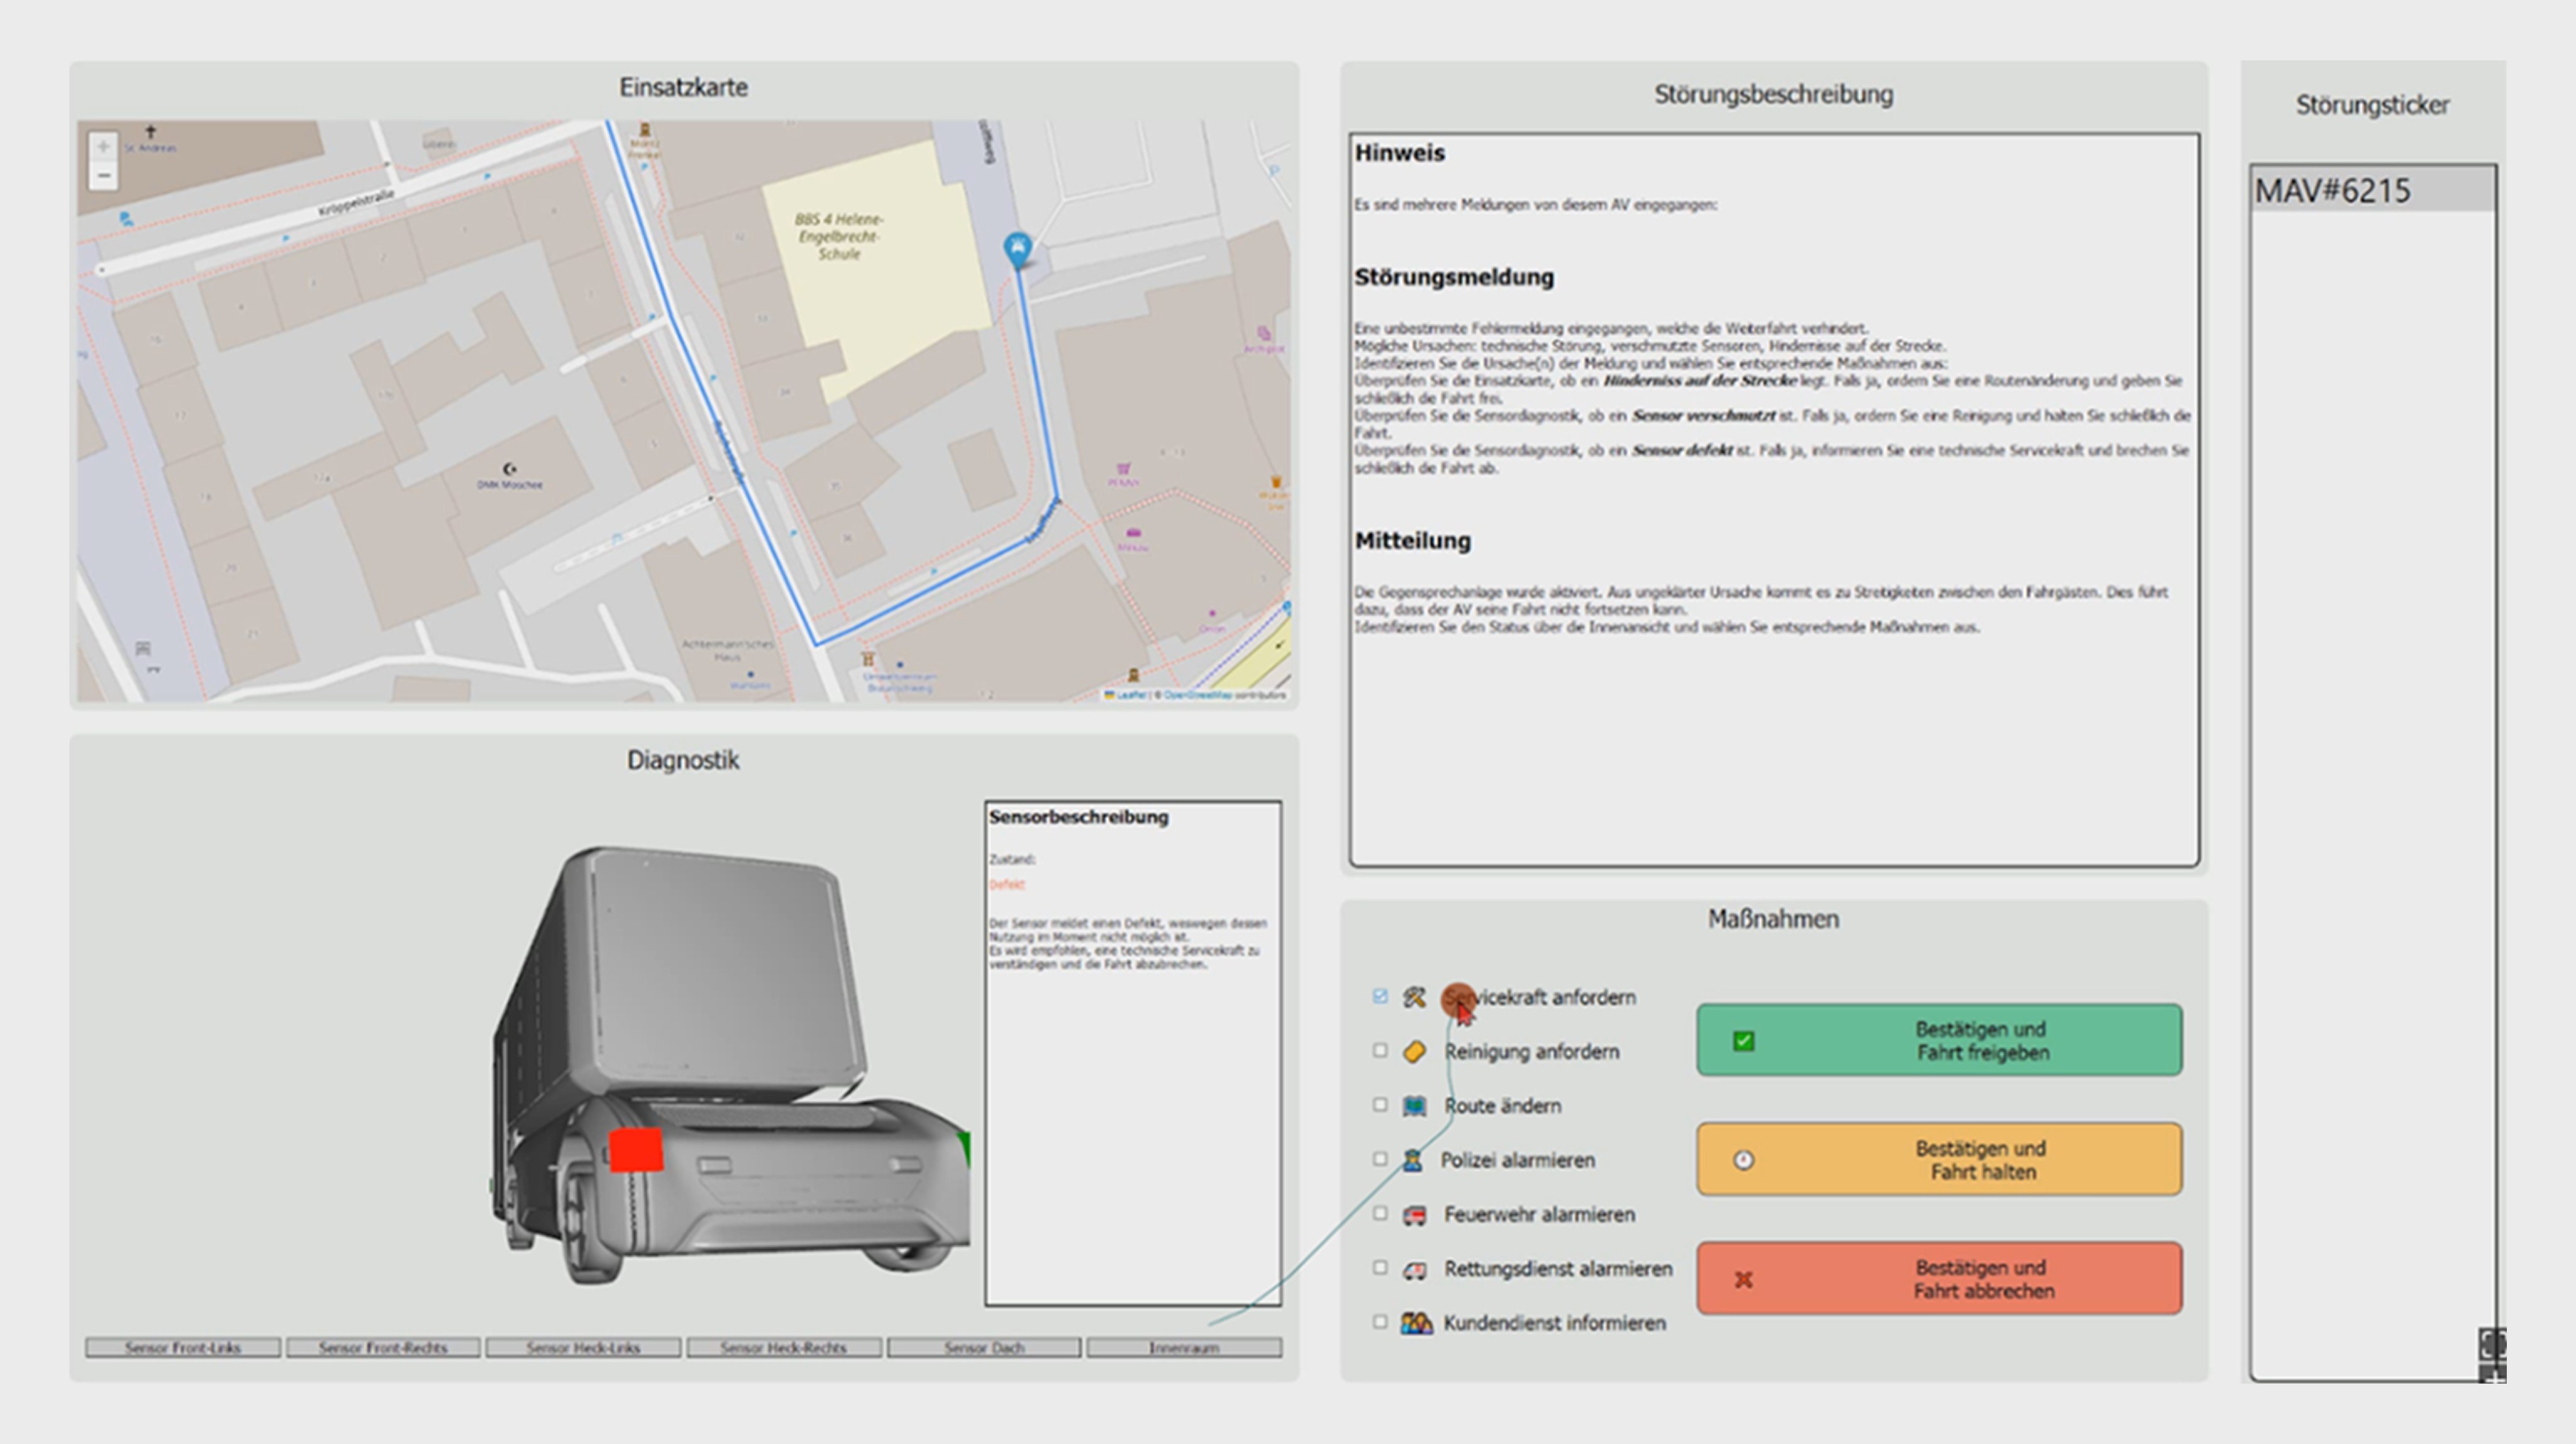Select the Sensor Dach view
The image size is (2576, 1444).
(984, 1348)
